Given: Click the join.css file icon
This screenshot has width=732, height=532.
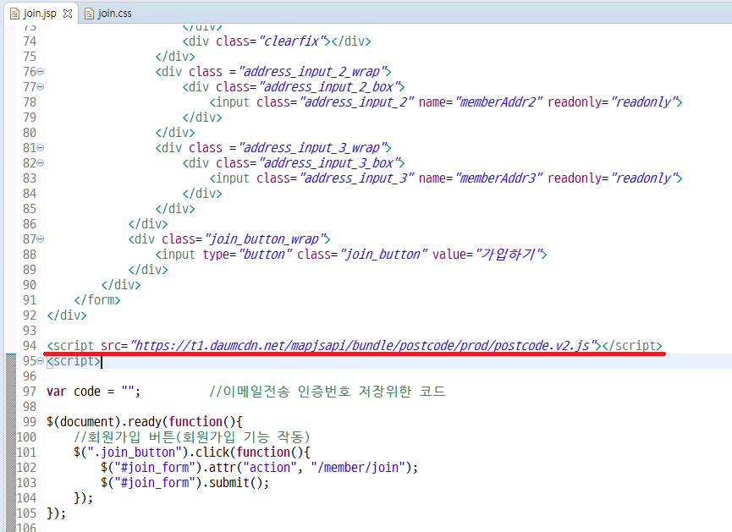Looking at the screenshot, I should (89, 14).
